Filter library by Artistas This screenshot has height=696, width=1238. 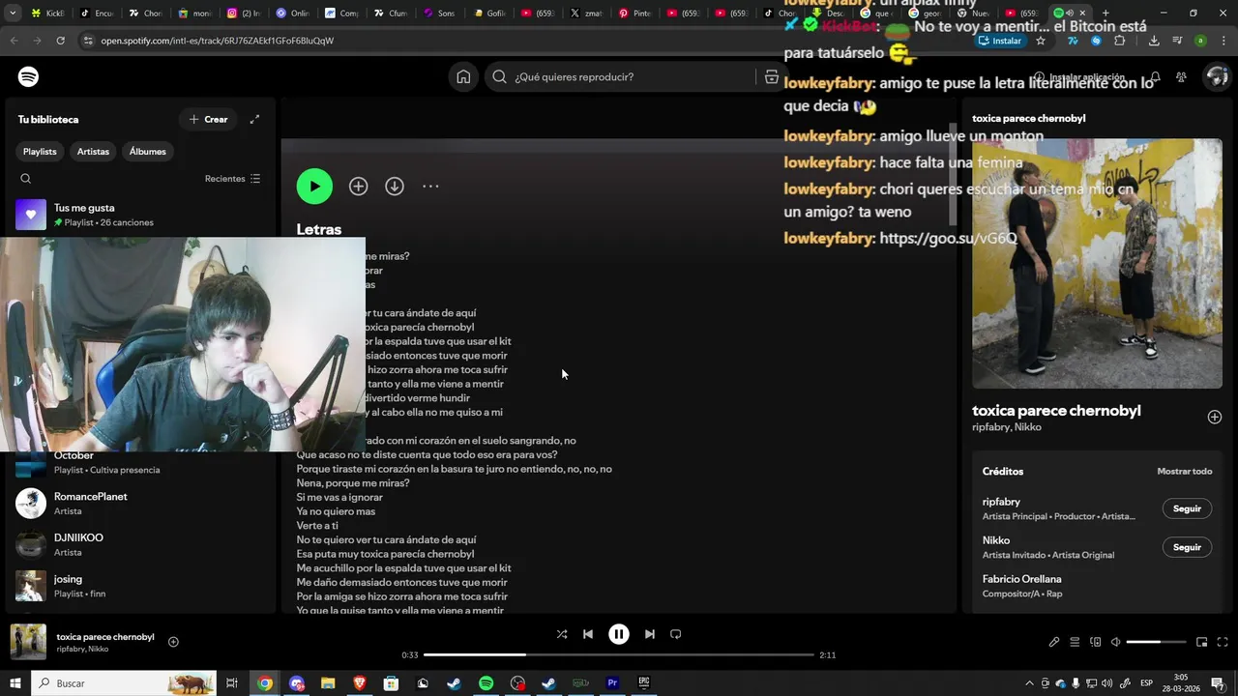tap(93, 152)
